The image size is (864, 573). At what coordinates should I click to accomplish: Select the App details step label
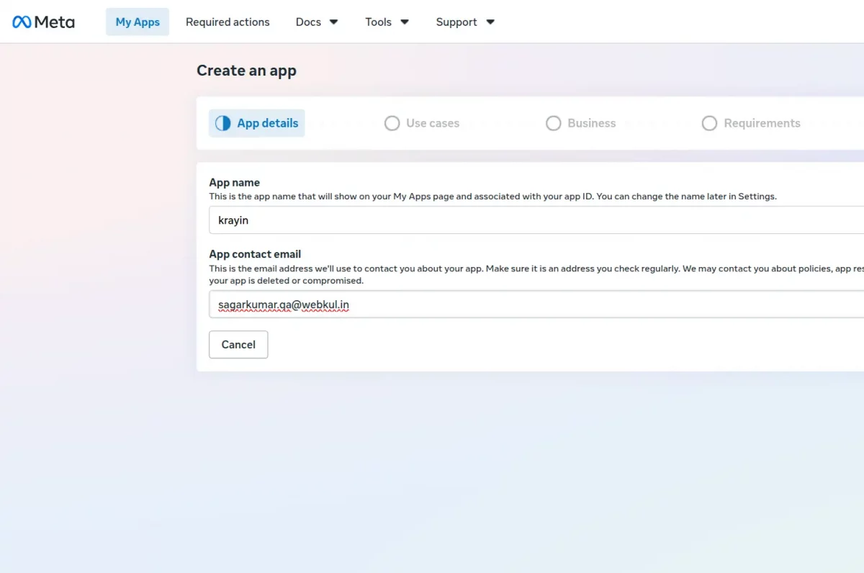(268, 123)
